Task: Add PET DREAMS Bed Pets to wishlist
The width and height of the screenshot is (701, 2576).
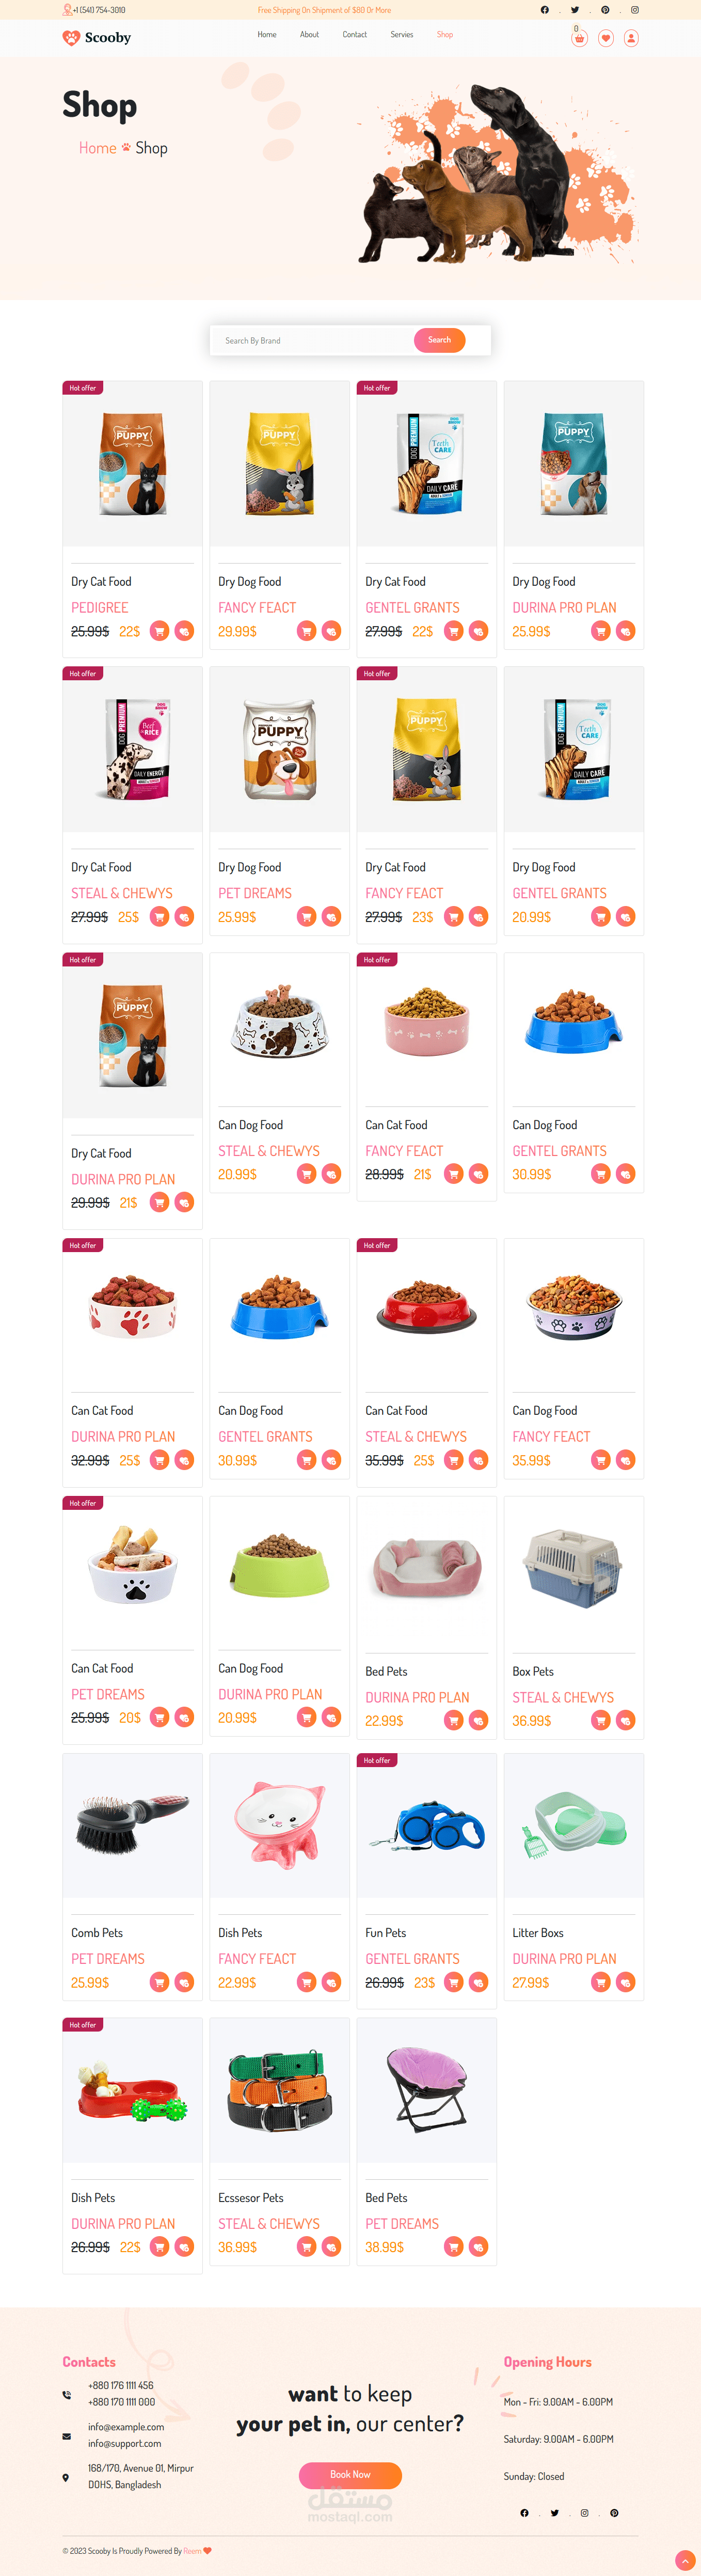Action: [x=479, y=2247]
